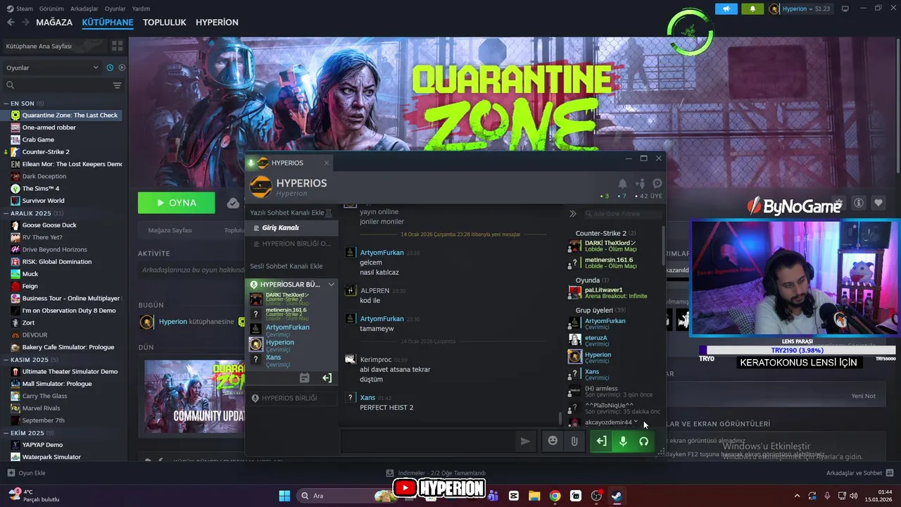Collapse HYPERIOSLAR BÜ... voice channel chevron
Image resolution: width=901 pixels, height=507 pixels.
coord(331,284)
